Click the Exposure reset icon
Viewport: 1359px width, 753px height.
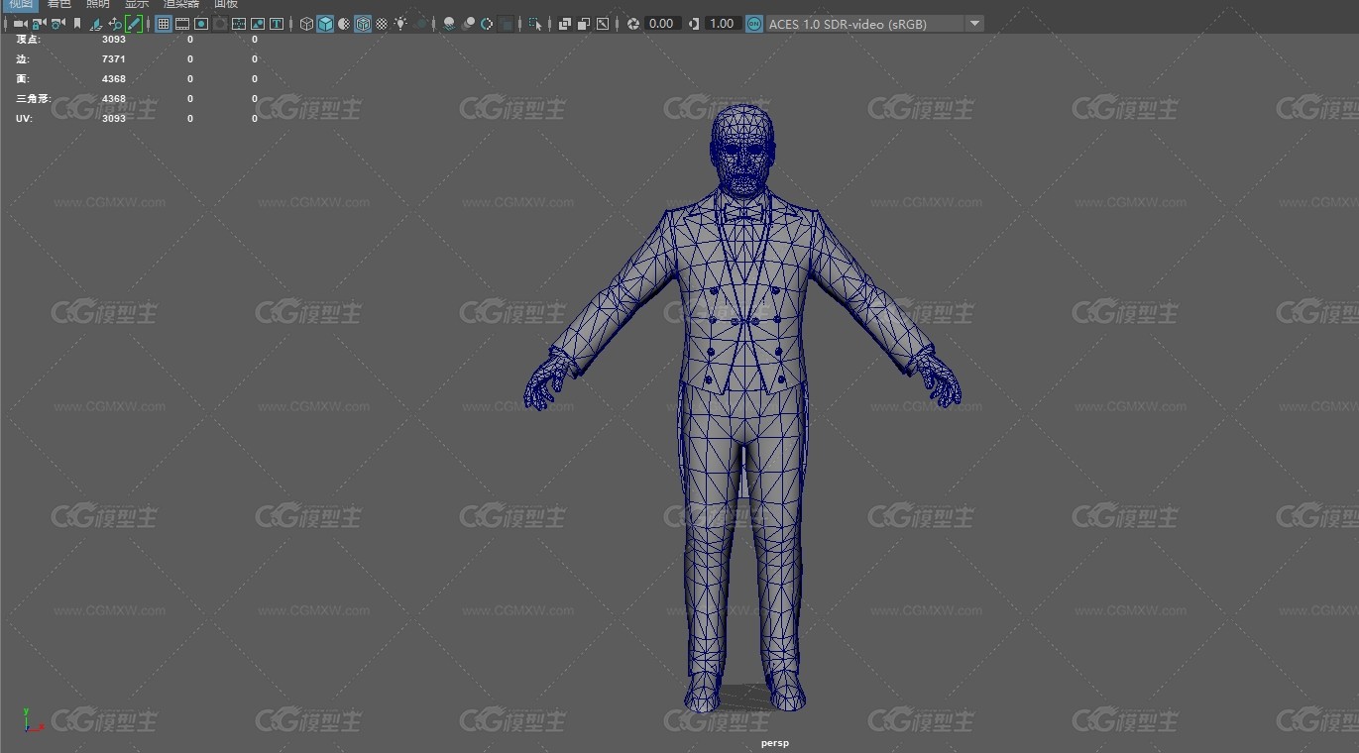click(x=633, y=24)
